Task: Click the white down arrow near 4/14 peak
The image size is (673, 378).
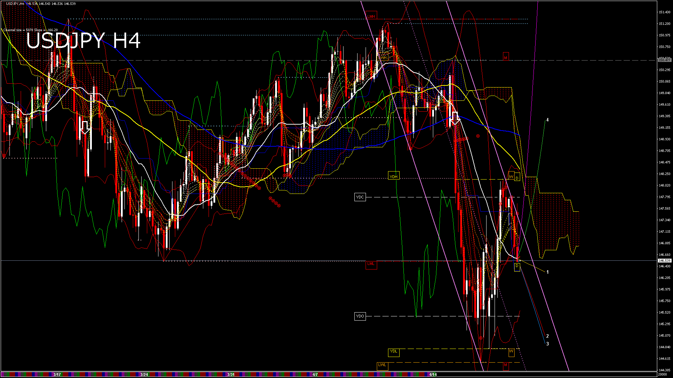Action: (455, 118)
